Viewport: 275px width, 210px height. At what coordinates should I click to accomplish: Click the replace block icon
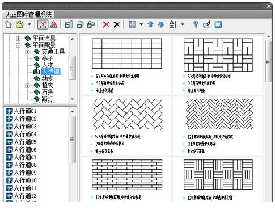[91, 24]
